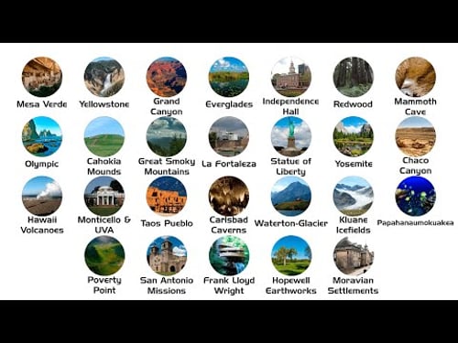Click the Hawaii Volcanoes steam icon
458x343 pixels.
click(42, 196)
